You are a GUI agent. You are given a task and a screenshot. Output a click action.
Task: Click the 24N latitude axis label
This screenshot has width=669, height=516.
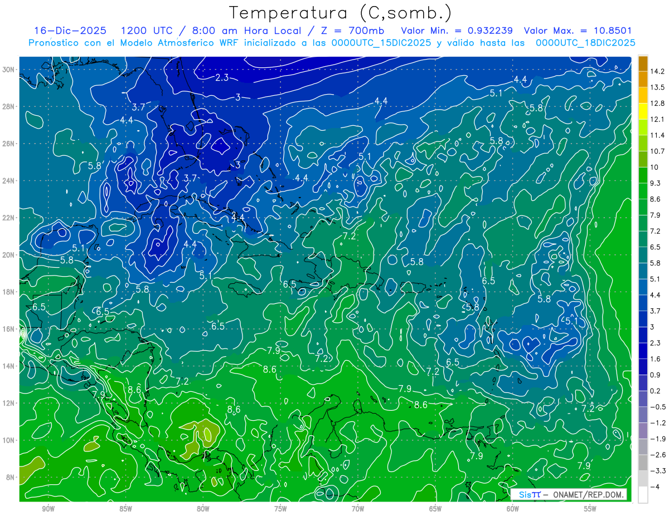tap(9, 180)
